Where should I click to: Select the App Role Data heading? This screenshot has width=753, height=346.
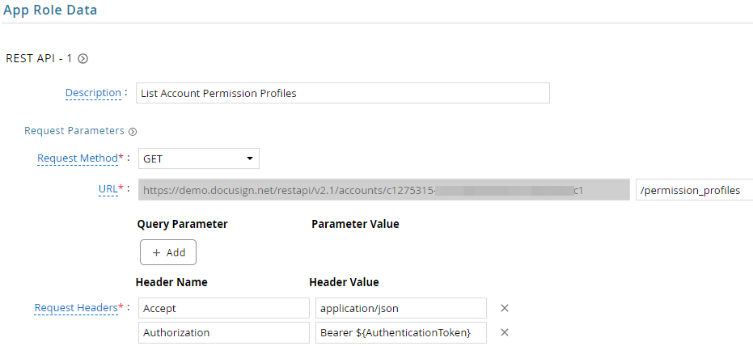click(50, 10)
